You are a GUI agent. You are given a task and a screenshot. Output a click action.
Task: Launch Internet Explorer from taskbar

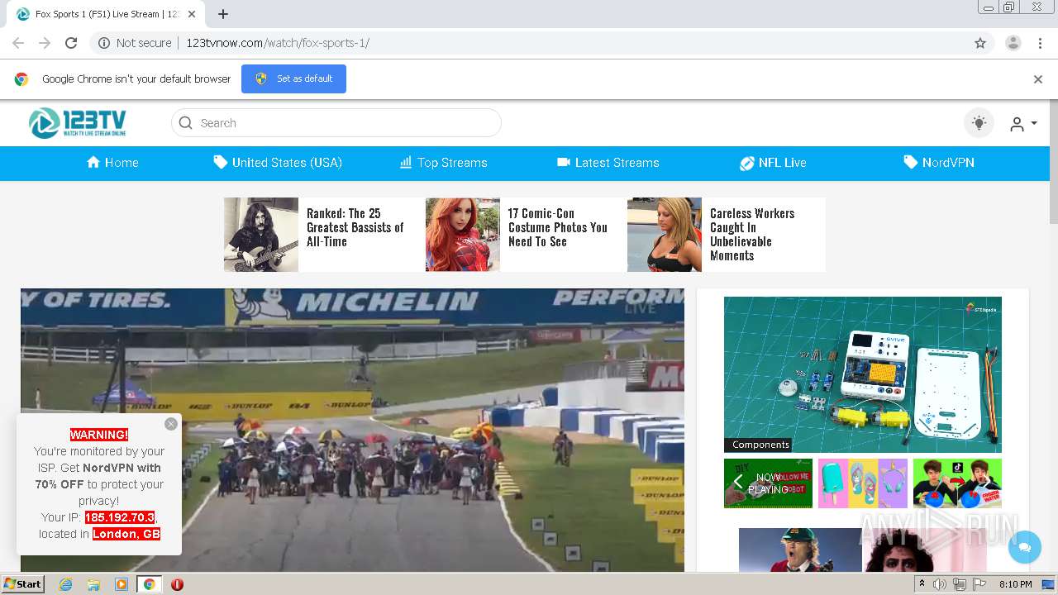click(x=65, y=584)
